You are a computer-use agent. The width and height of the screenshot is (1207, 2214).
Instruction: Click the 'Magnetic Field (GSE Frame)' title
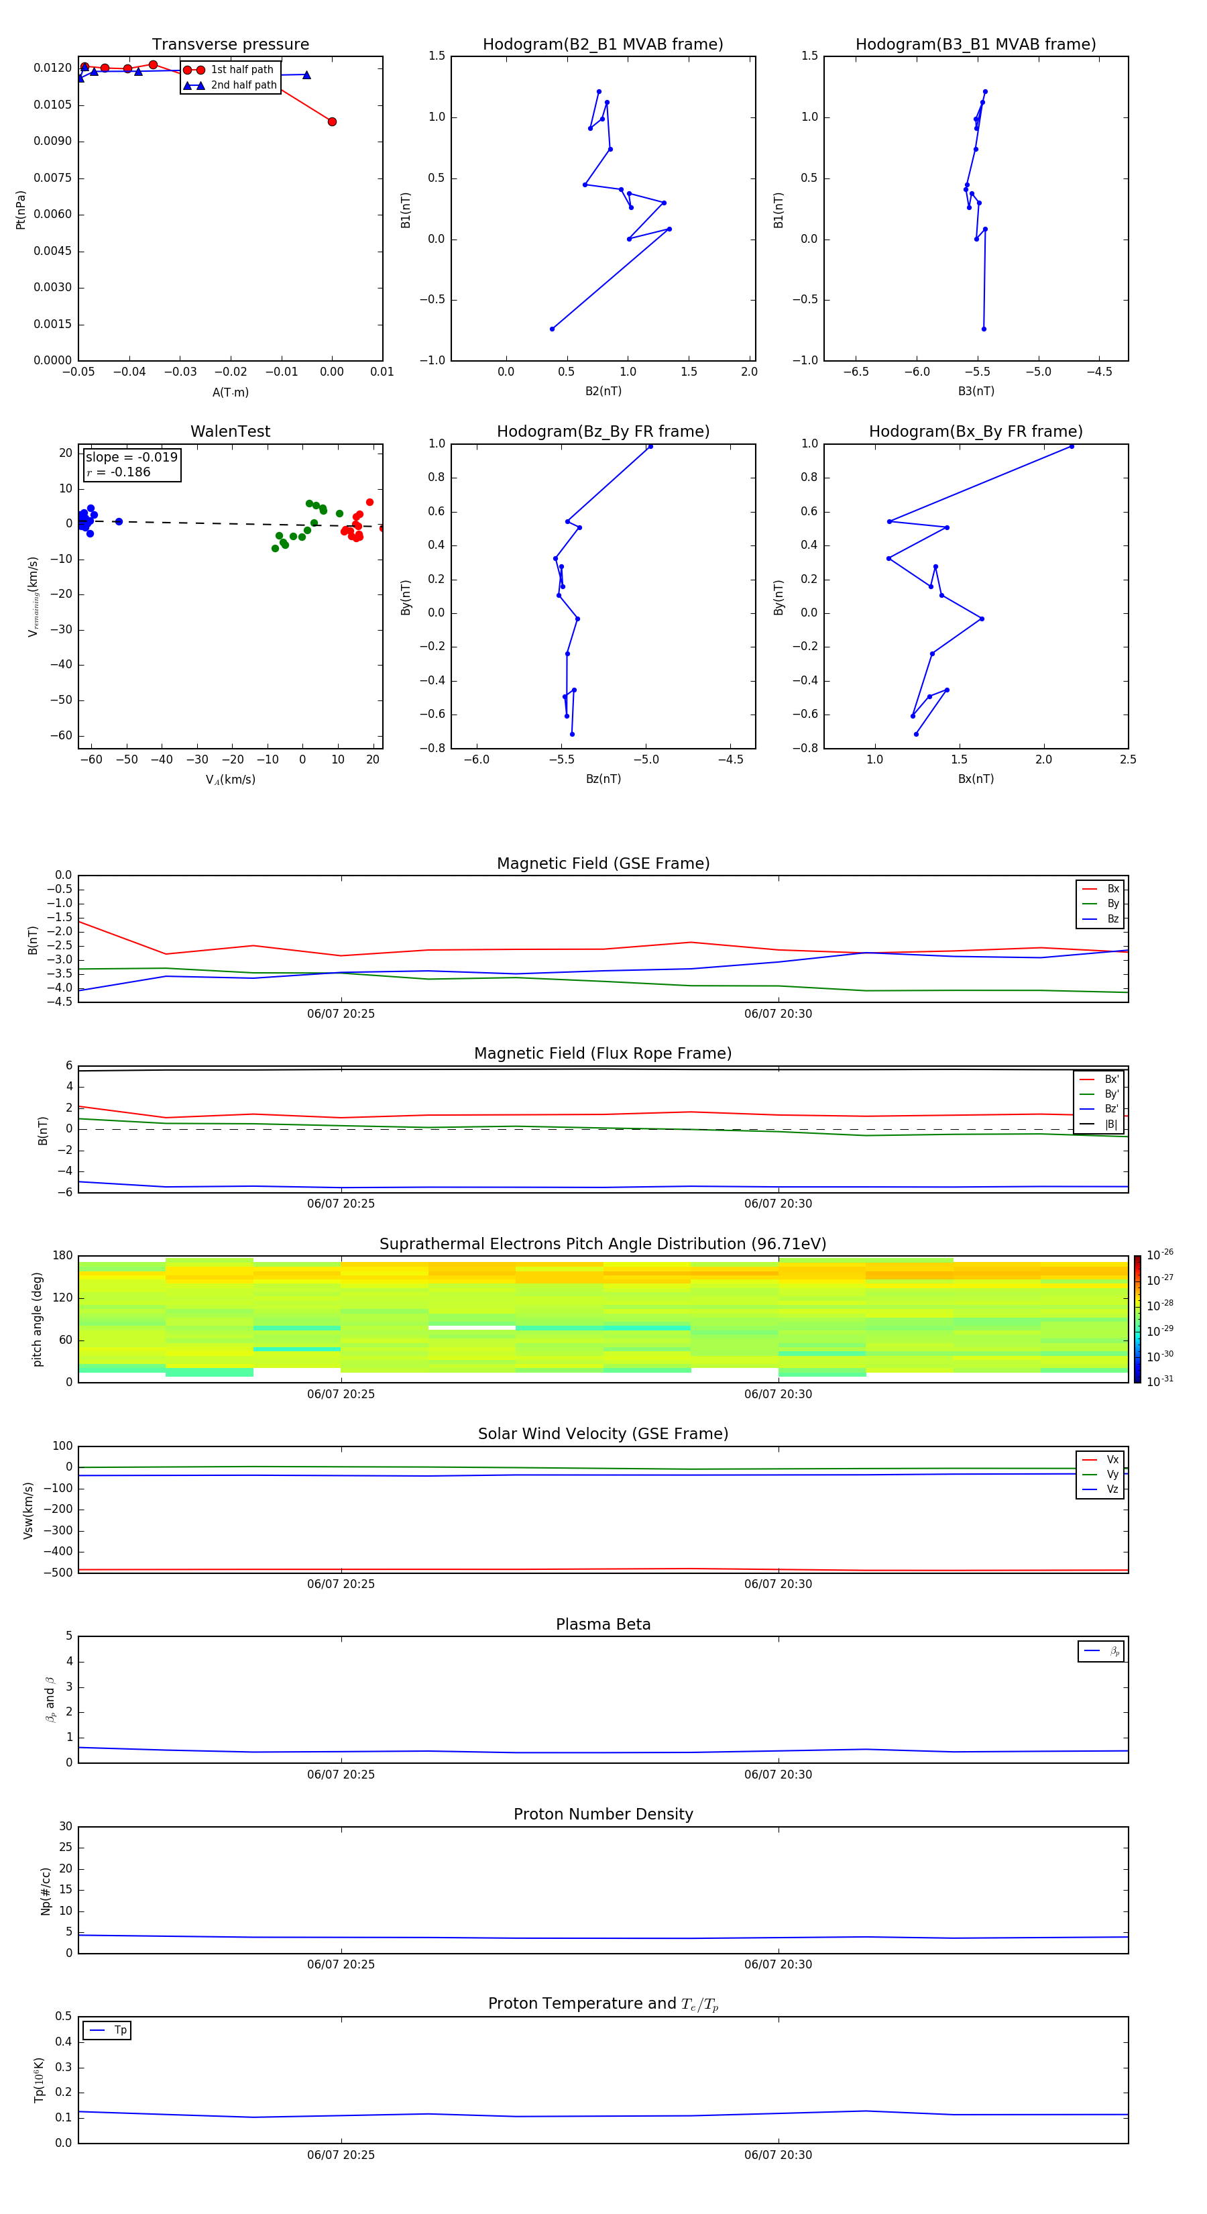[x=603, y=863]
